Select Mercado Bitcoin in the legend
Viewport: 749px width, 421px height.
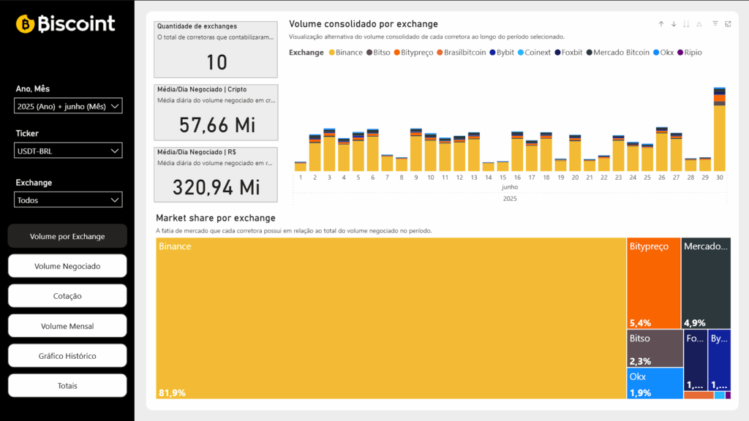tap(617, 53)
